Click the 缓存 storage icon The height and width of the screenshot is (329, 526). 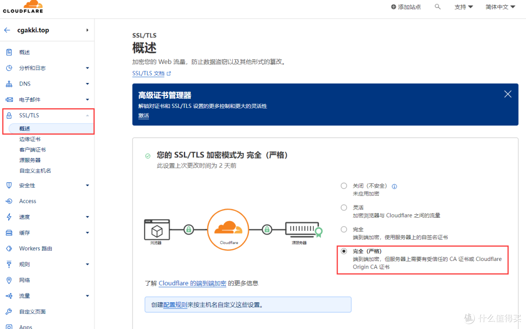tap(9, 233)
